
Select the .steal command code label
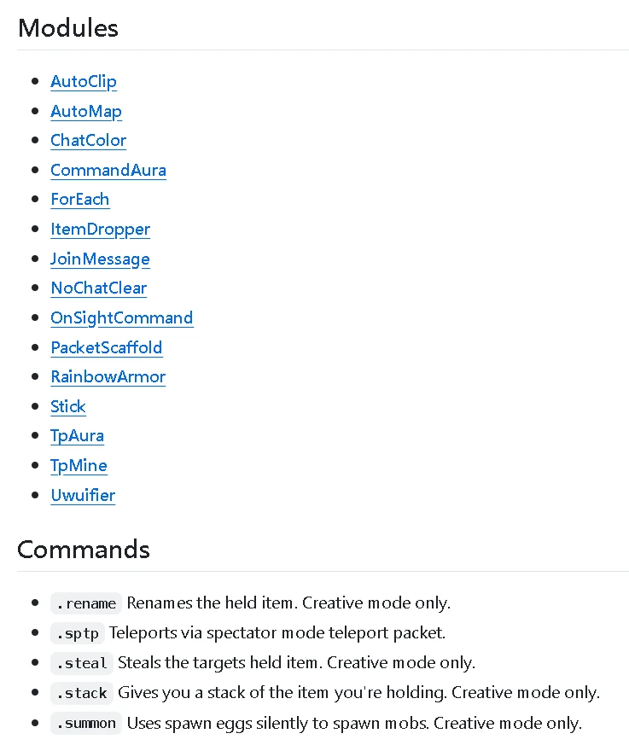[82, 663]
